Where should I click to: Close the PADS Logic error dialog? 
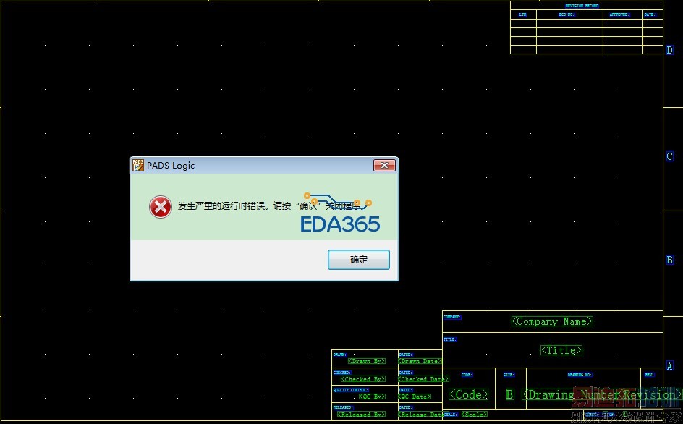384,165
